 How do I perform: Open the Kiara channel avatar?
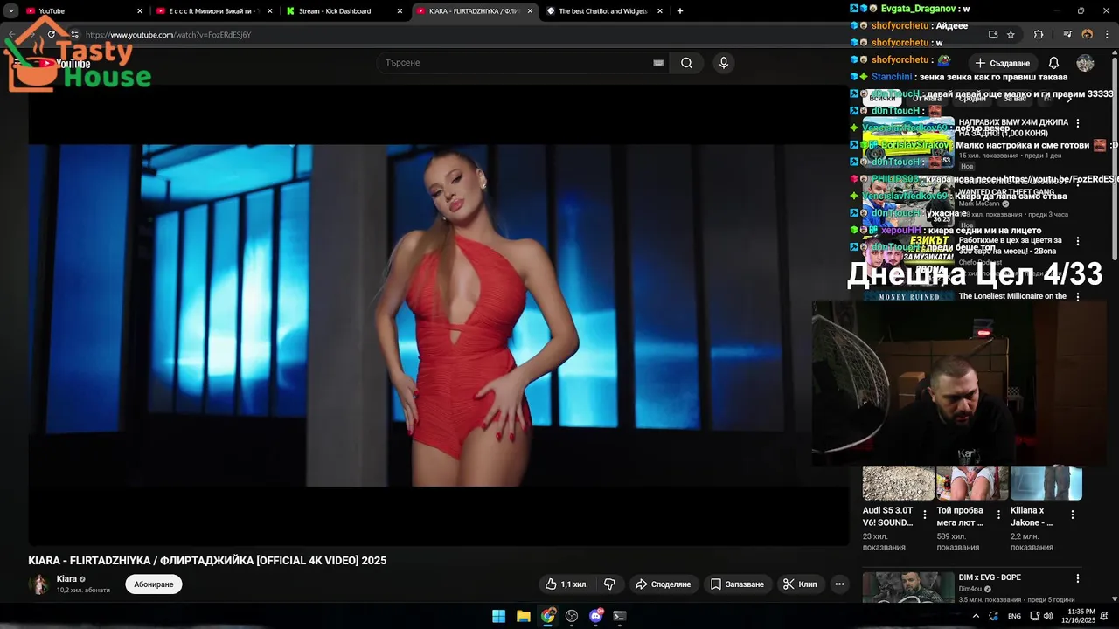(38, 584)
